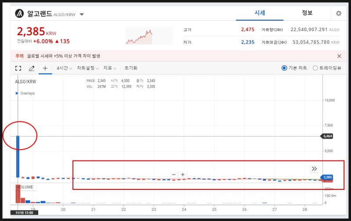This screenshot has height=221, width=351.
Task: Toggle fullscreen chart icon
Action: tap(18, 68)
